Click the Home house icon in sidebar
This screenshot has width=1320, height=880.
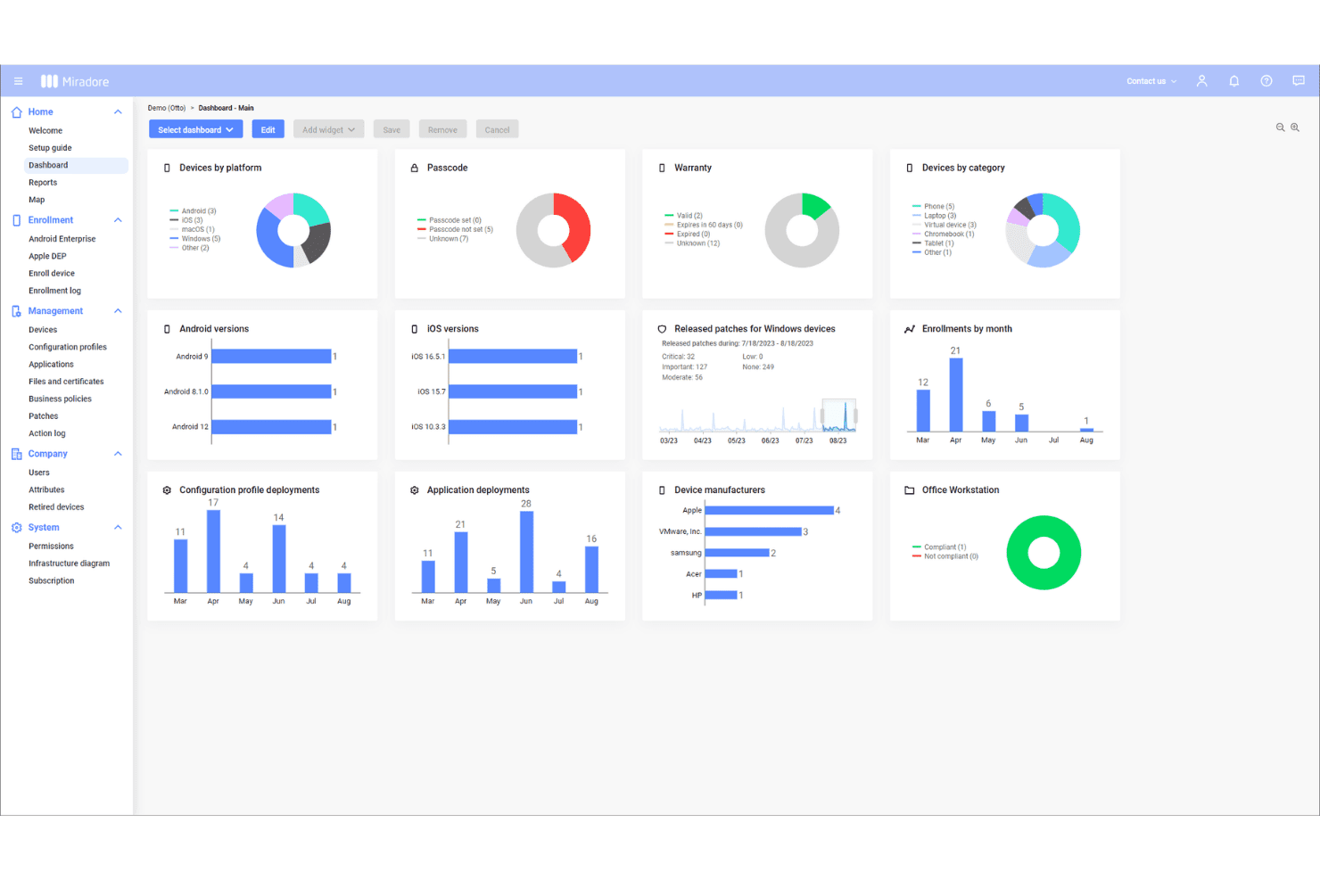click(16, 112)
